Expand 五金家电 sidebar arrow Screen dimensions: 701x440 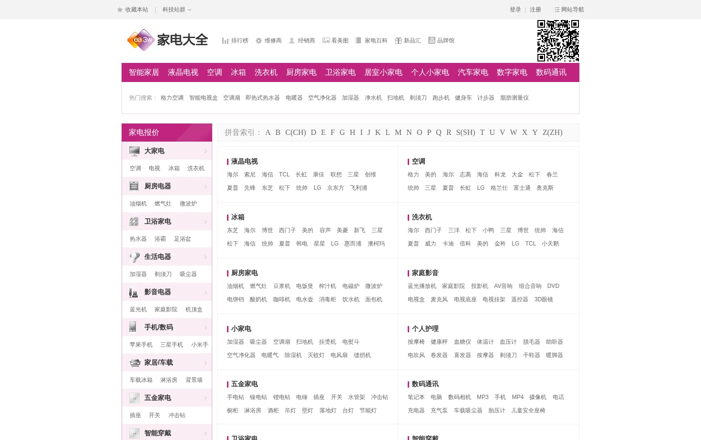(206, 399)
